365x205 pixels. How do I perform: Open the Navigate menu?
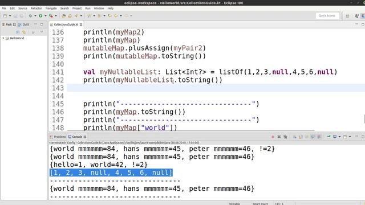(51, 8)
